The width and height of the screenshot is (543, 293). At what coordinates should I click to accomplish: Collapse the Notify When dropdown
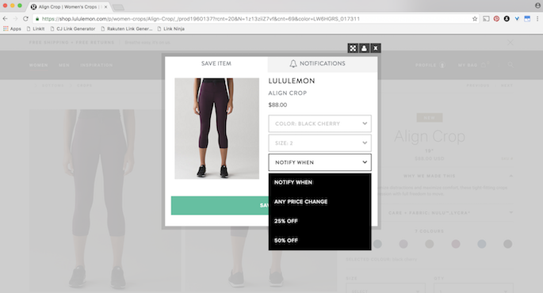coord(319,162)
